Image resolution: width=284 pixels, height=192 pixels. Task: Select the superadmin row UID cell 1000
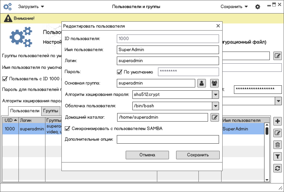[11, 129]
